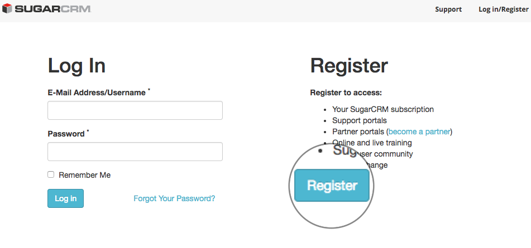Screen dimensions: 531x248
Task: Click the Log In heading
Action: click(x=76, y=66)
